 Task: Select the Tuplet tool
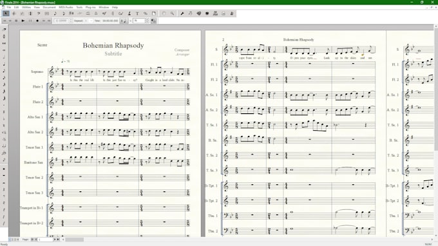pyautogui.click(x=80, y=14)
